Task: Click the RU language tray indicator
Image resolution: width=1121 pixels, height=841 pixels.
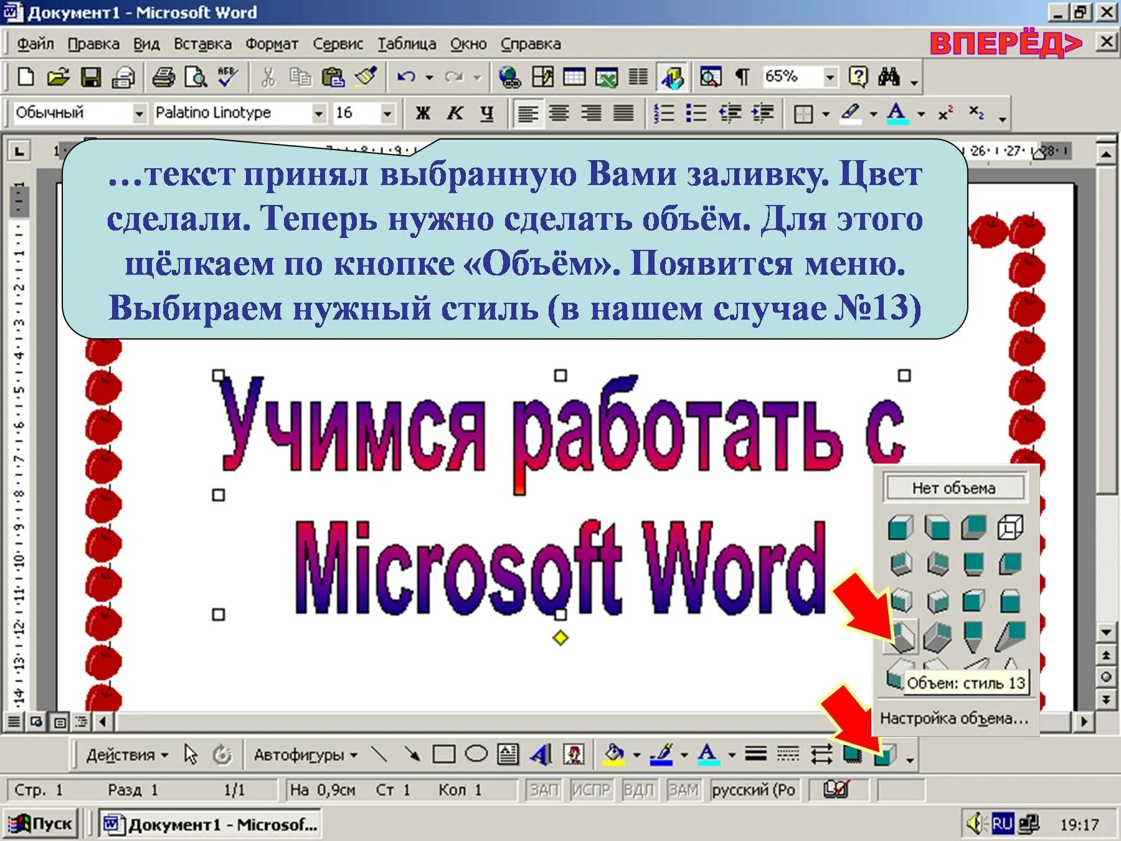Action: coord(1002,824)
